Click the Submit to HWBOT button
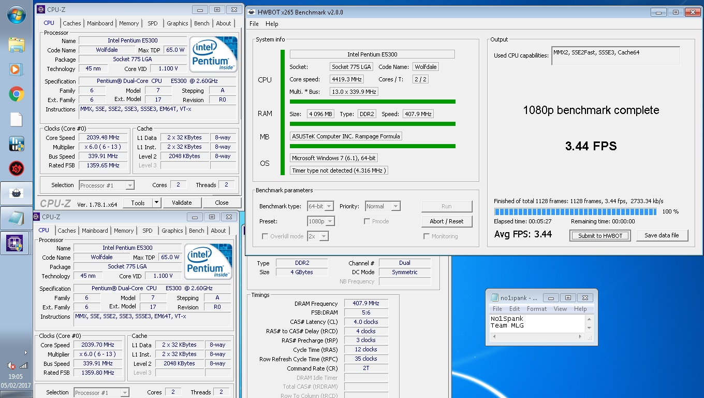 (x=600, y=235)
